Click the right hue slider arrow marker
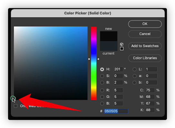 (x=98, y=59)
